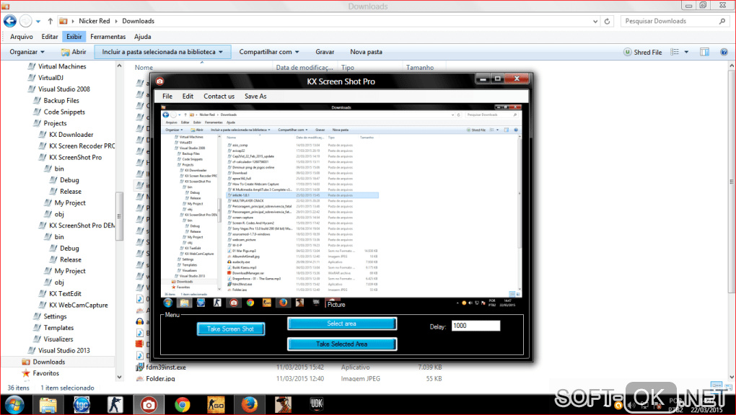The image size is (736, 415).
Task: Open Ferramentas menu
Action: coord(108,37)
